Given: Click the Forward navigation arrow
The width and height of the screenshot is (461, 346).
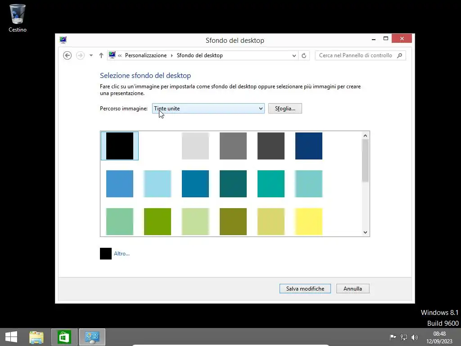Looking at the screenshot, I should point(80,55).
